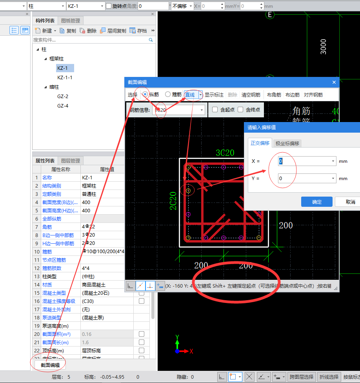
Task: Tick checkbox in row 16 混凝土强度等级
Action: pos(142,301)
